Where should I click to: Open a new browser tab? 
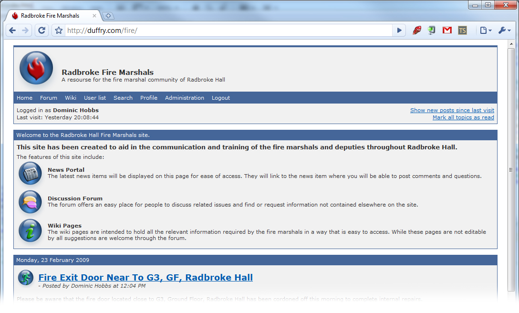point(108,16)
